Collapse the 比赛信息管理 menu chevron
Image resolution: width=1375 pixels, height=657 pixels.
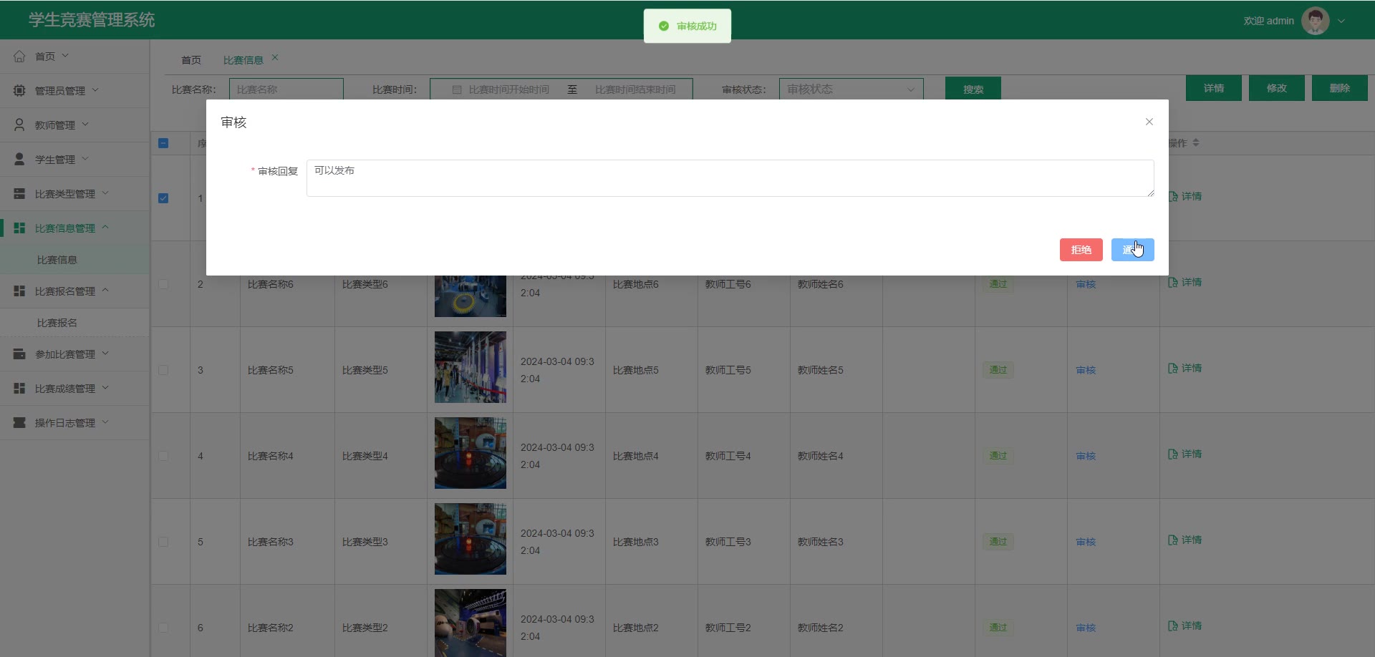point(105,227)
